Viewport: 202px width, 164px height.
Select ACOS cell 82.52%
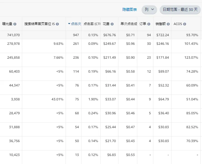(192, 127)
